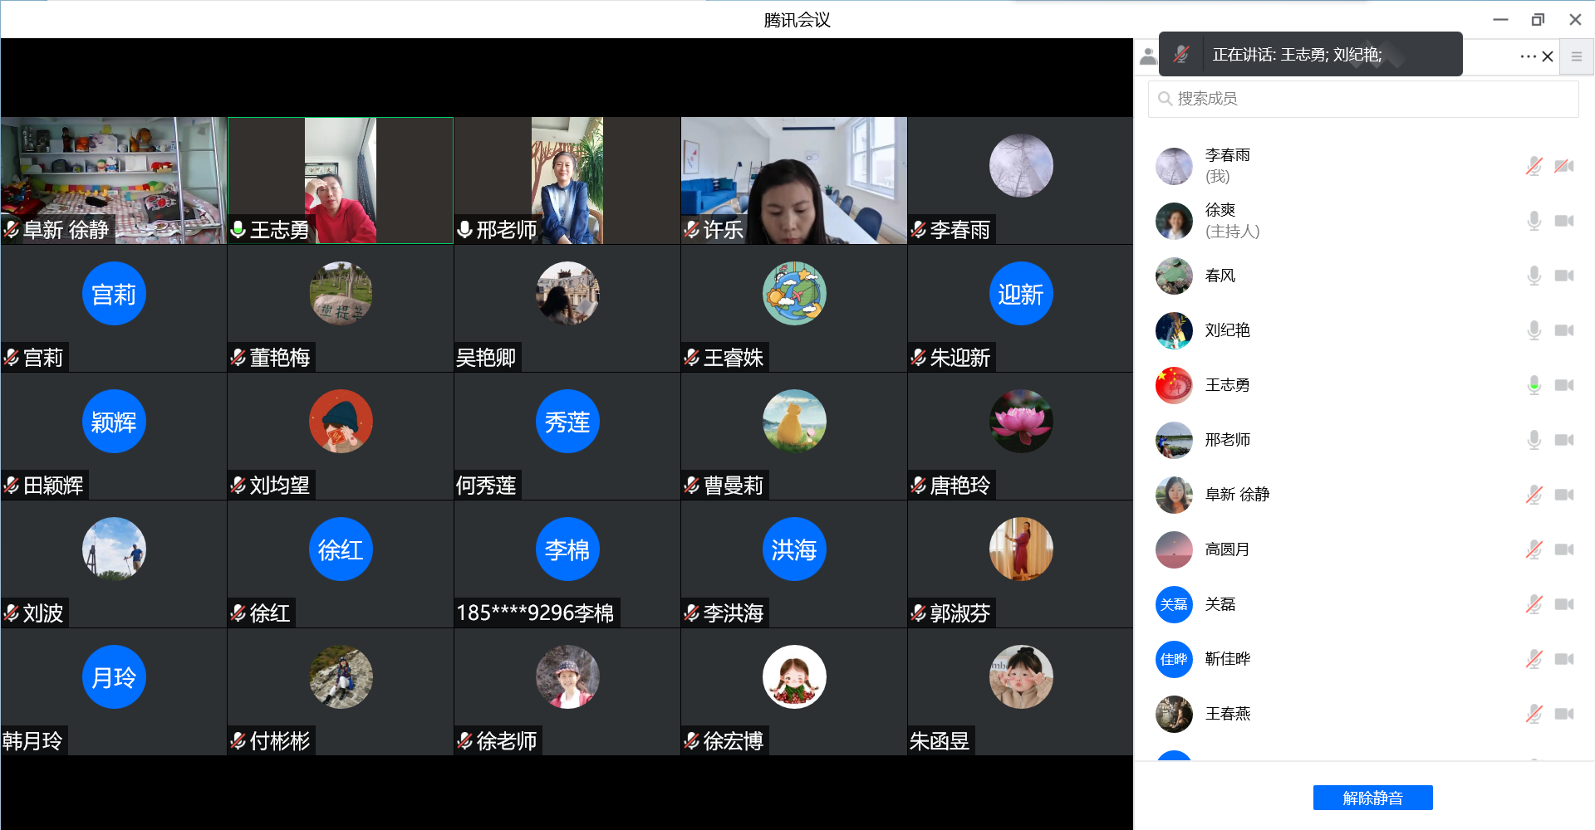Toggle 李春雨 microphone in member list

coord(1534,166)
